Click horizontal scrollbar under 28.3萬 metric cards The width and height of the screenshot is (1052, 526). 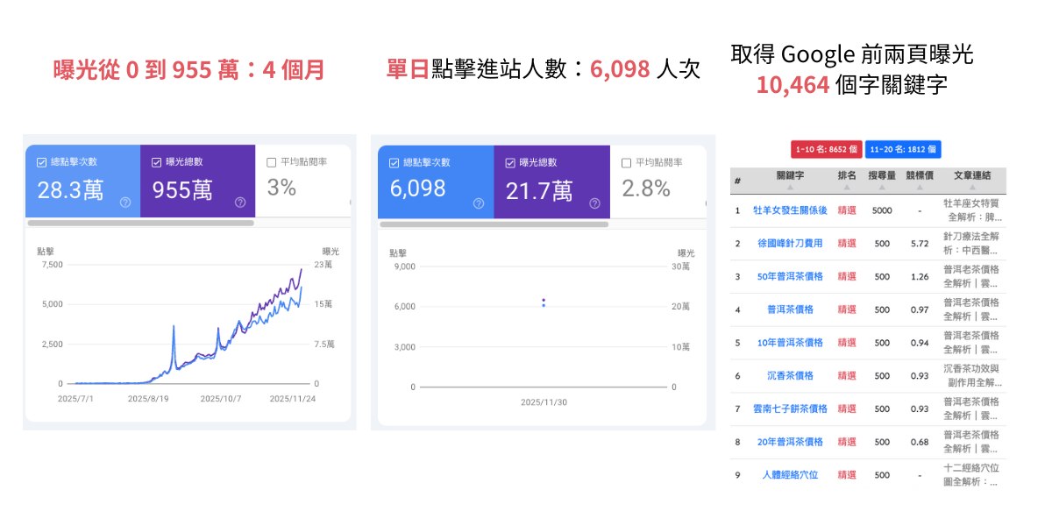click(x=140, y=224)
